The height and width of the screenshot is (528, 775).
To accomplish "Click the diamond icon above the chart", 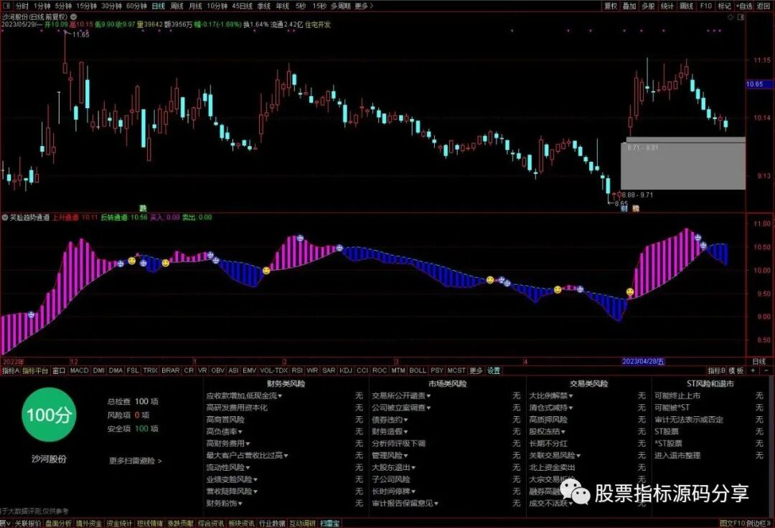I will pyautogui.click(x=731, y=16).
